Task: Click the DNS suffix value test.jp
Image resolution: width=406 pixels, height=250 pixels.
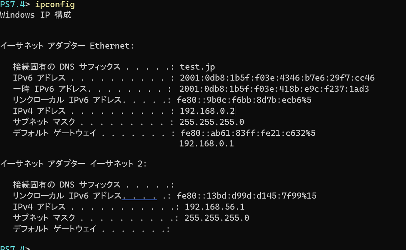Action: point(197,67)
